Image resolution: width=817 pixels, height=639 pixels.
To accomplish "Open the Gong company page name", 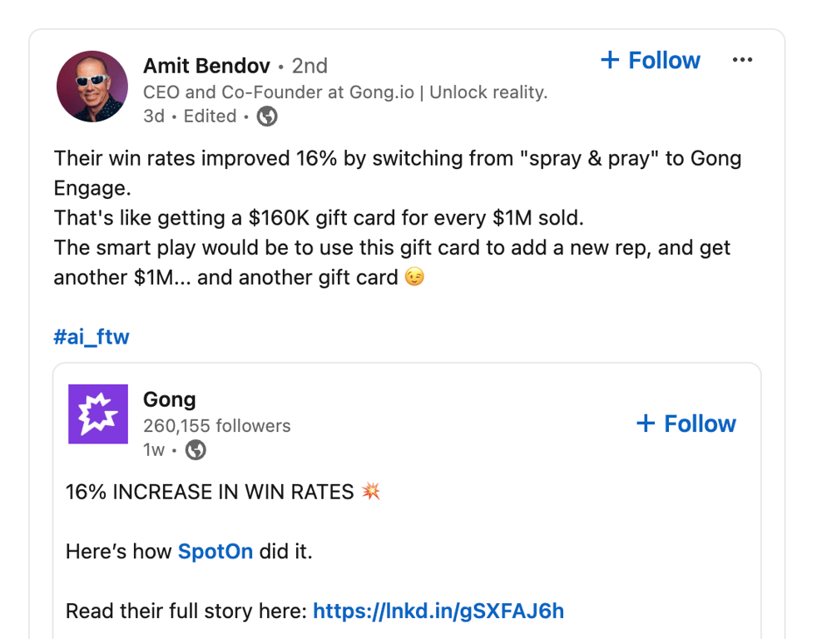I will coord(170,399).
